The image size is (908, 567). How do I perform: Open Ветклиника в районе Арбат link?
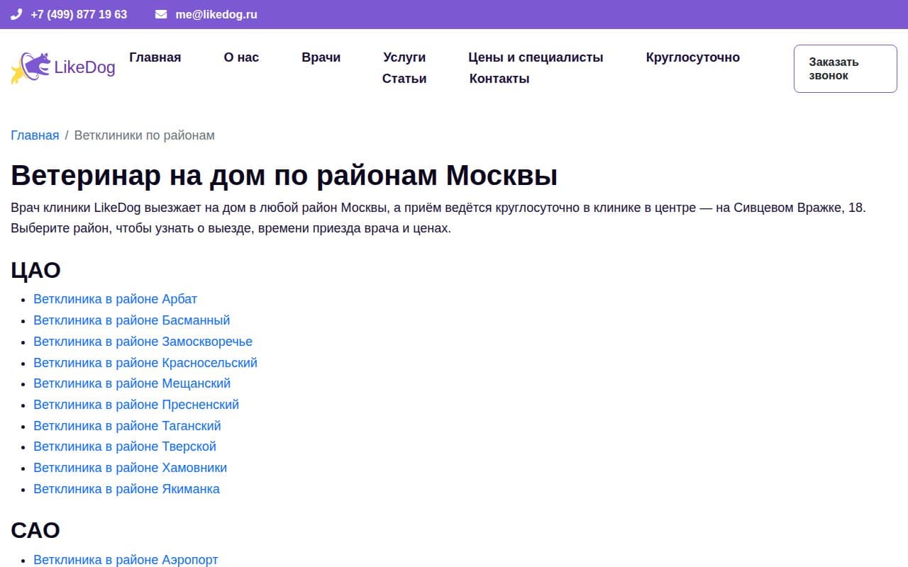click(116, 299)
